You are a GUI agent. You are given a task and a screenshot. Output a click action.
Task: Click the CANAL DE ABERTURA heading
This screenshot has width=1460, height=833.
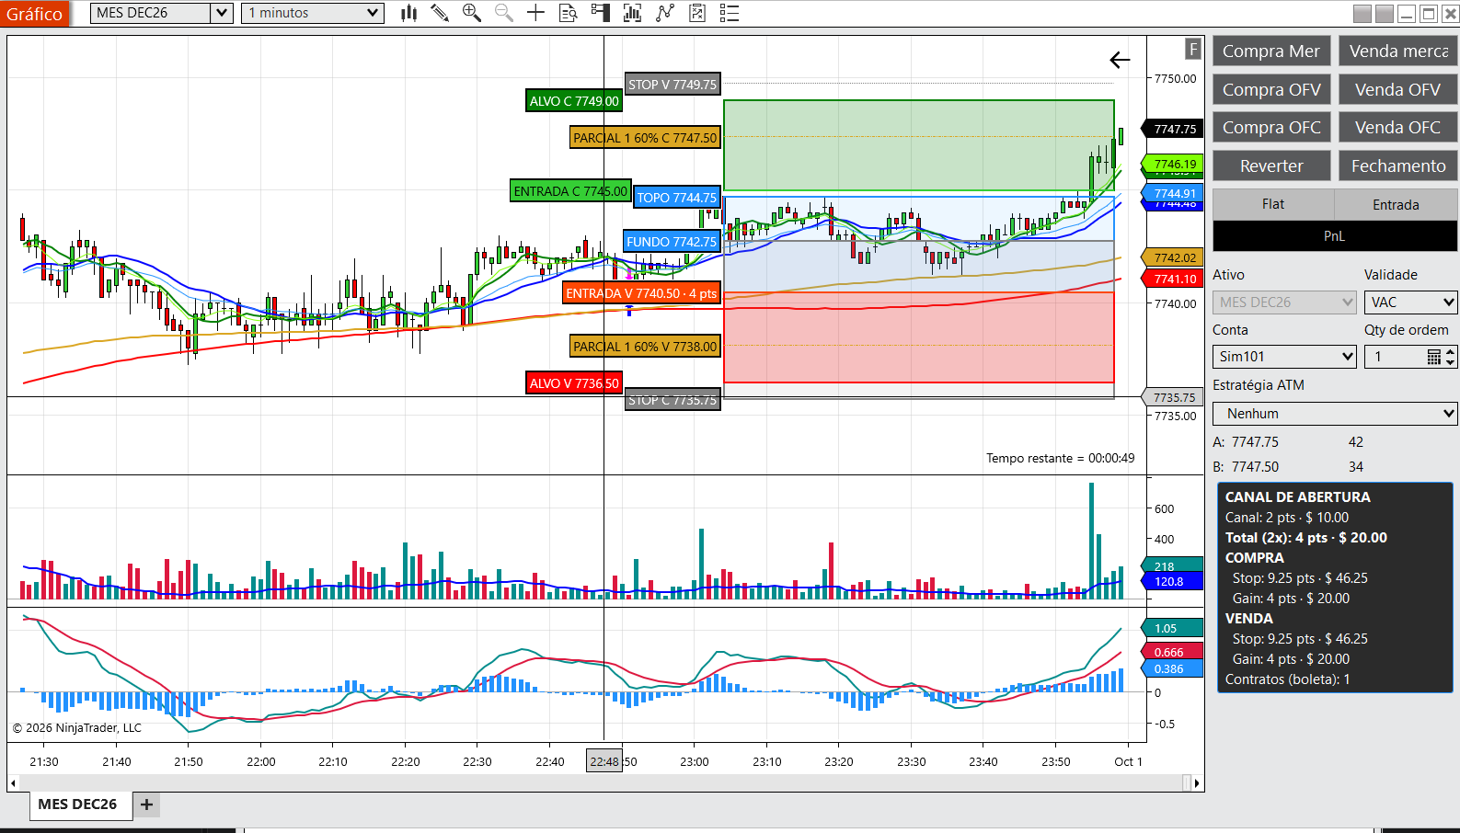coord(1297,497)
